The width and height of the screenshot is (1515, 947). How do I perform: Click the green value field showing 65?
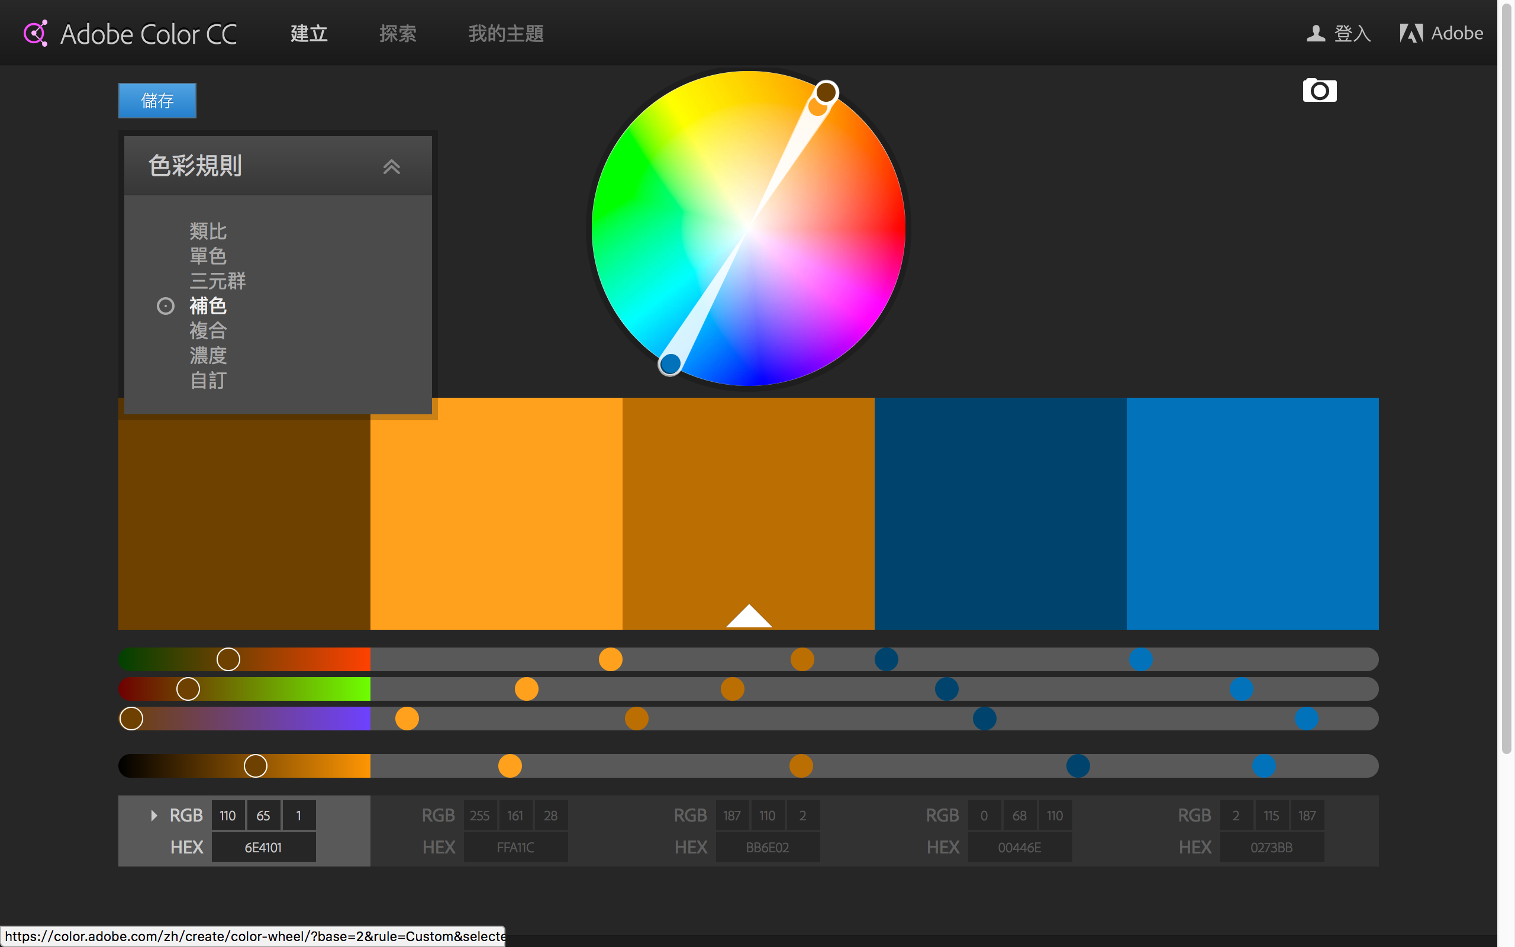(x=263, y=816)
